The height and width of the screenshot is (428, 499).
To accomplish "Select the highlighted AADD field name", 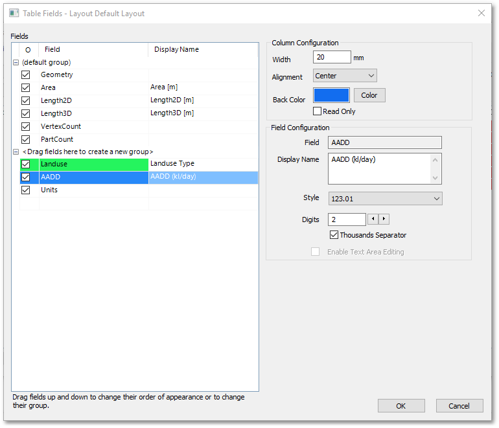I will [51, 177].
